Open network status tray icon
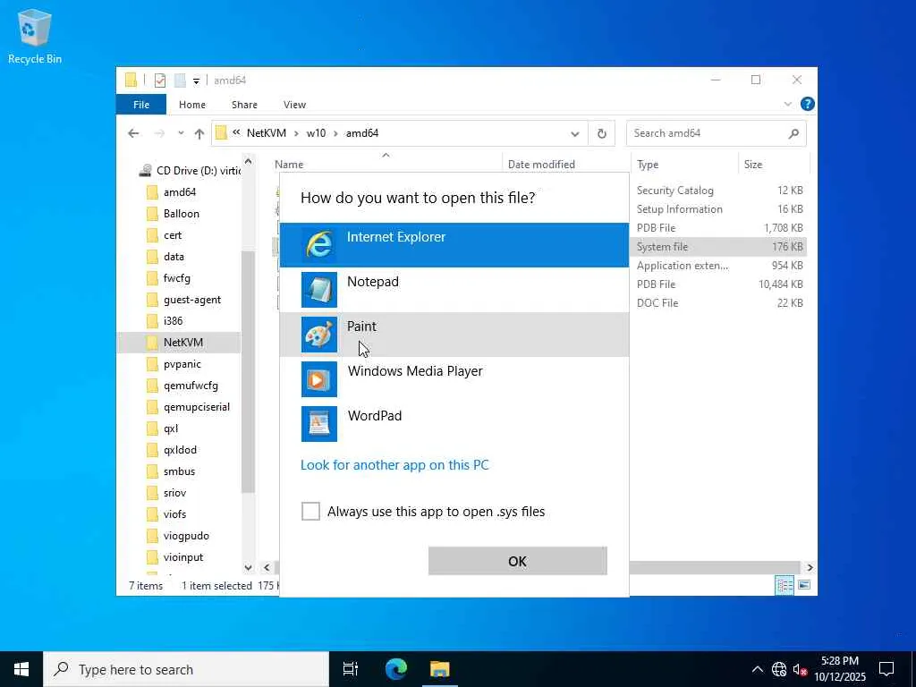This screenshot has height=687, width=916. tap(779, 669)
